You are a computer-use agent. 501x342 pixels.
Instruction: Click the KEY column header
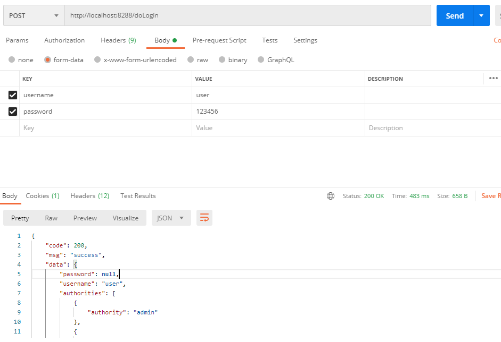tap(28, 79)
